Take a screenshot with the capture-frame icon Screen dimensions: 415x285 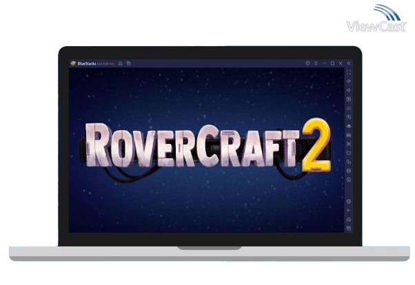point(349,144)
